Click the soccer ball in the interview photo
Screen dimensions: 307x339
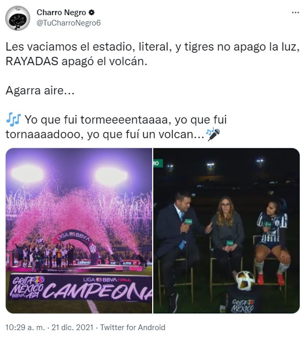click(x=245, y=281)
